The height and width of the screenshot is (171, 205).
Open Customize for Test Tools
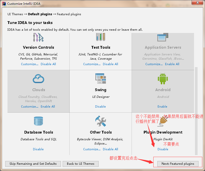(x=92, y=64)
